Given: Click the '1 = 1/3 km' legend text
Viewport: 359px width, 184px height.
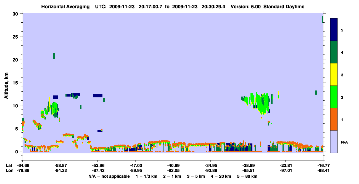Looking at the screenshot, I should coord(146,176).
